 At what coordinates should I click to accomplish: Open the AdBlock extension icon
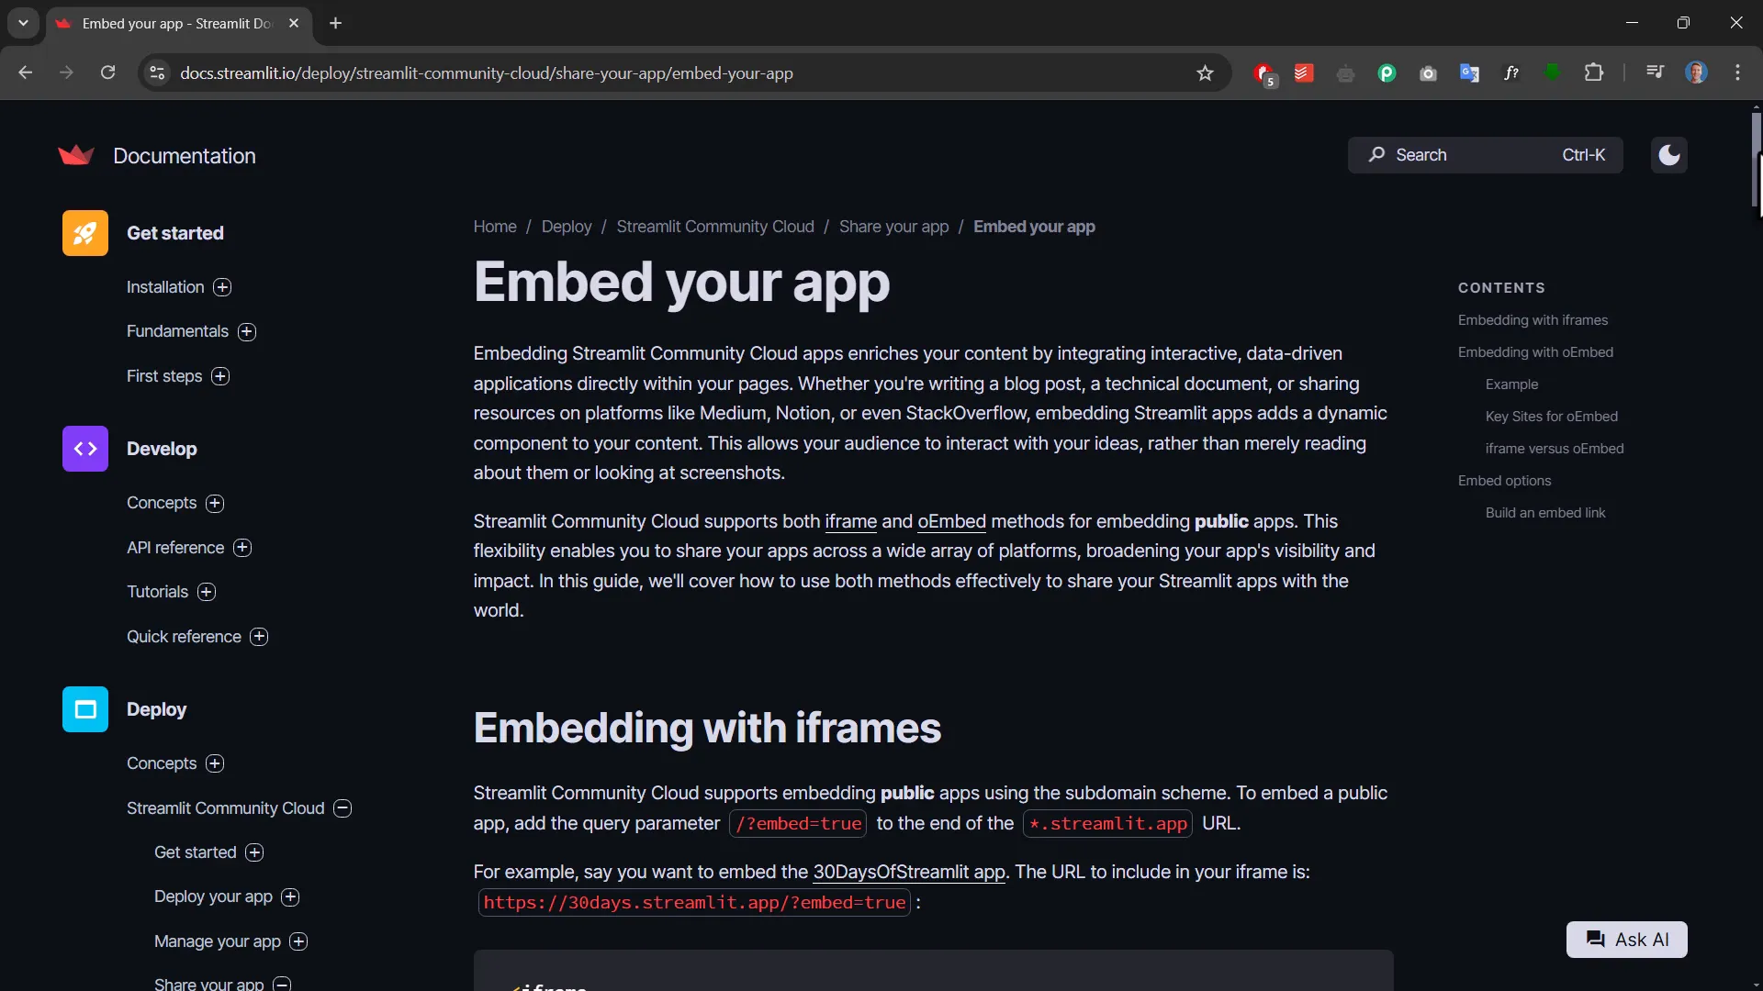coord(1263,73)
